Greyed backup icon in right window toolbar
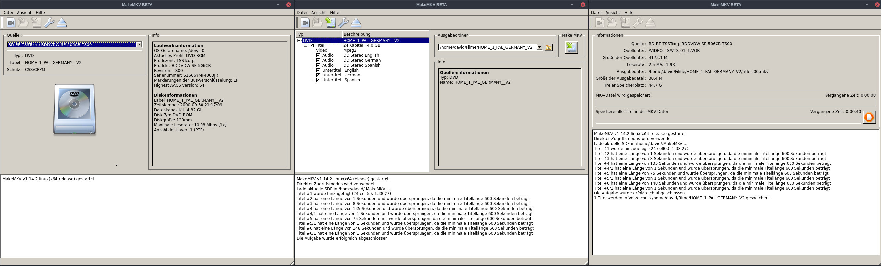Screen dimensions: 882x266 (x=625, y=22)
